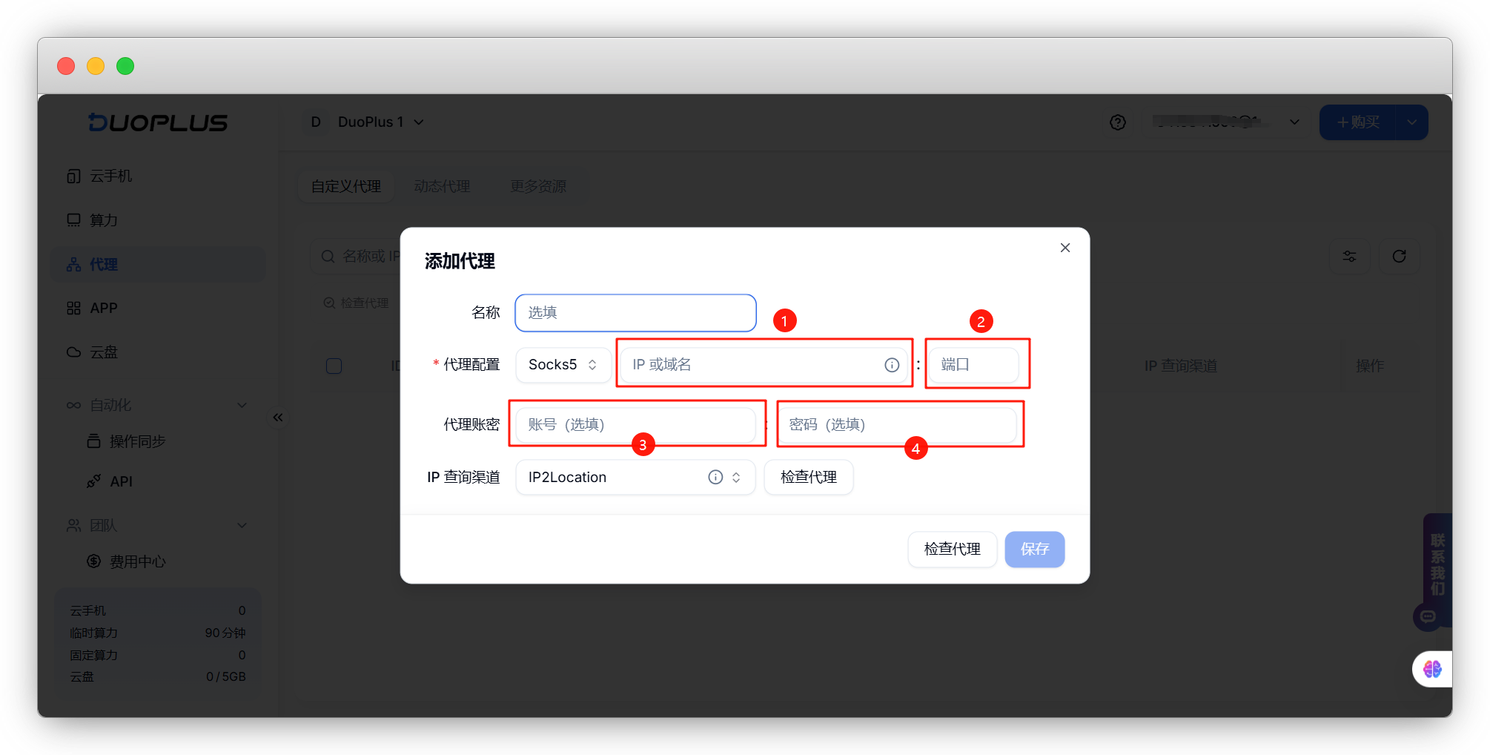Switch to the 自定义代理 tab
Screen dimensions: 1490x755
346,186
